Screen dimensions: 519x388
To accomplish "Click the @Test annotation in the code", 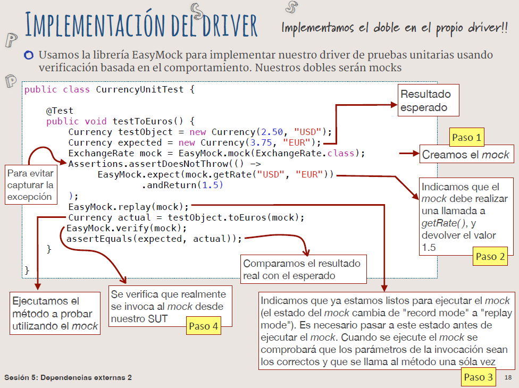I will tap(60, 111).
